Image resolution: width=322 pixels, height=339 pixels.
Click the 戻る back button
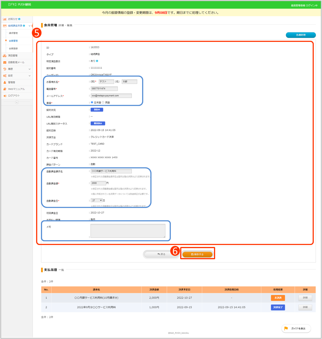[161, 254]
